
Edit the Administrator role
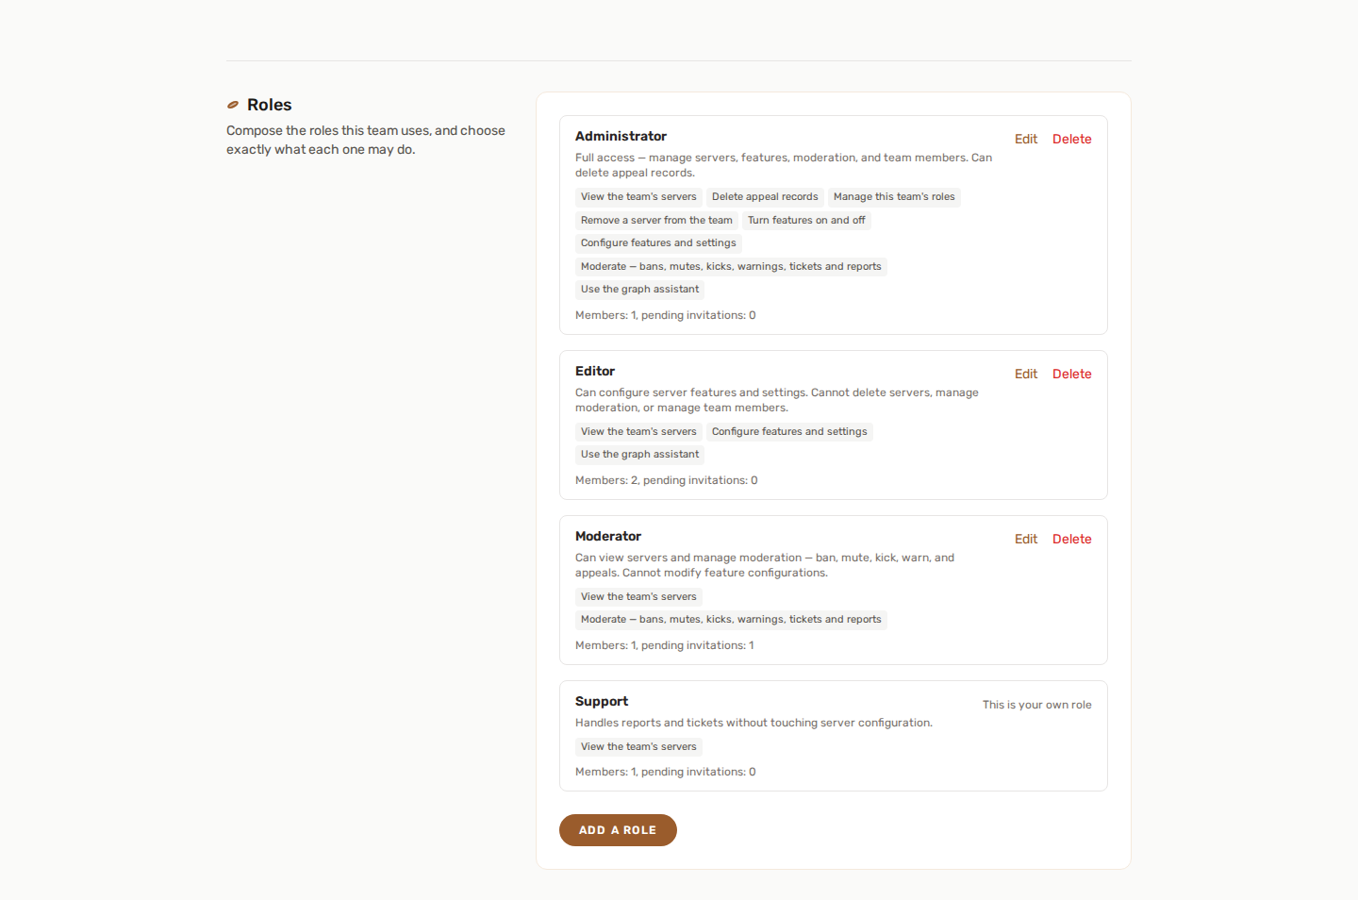tap(1026, 139)
